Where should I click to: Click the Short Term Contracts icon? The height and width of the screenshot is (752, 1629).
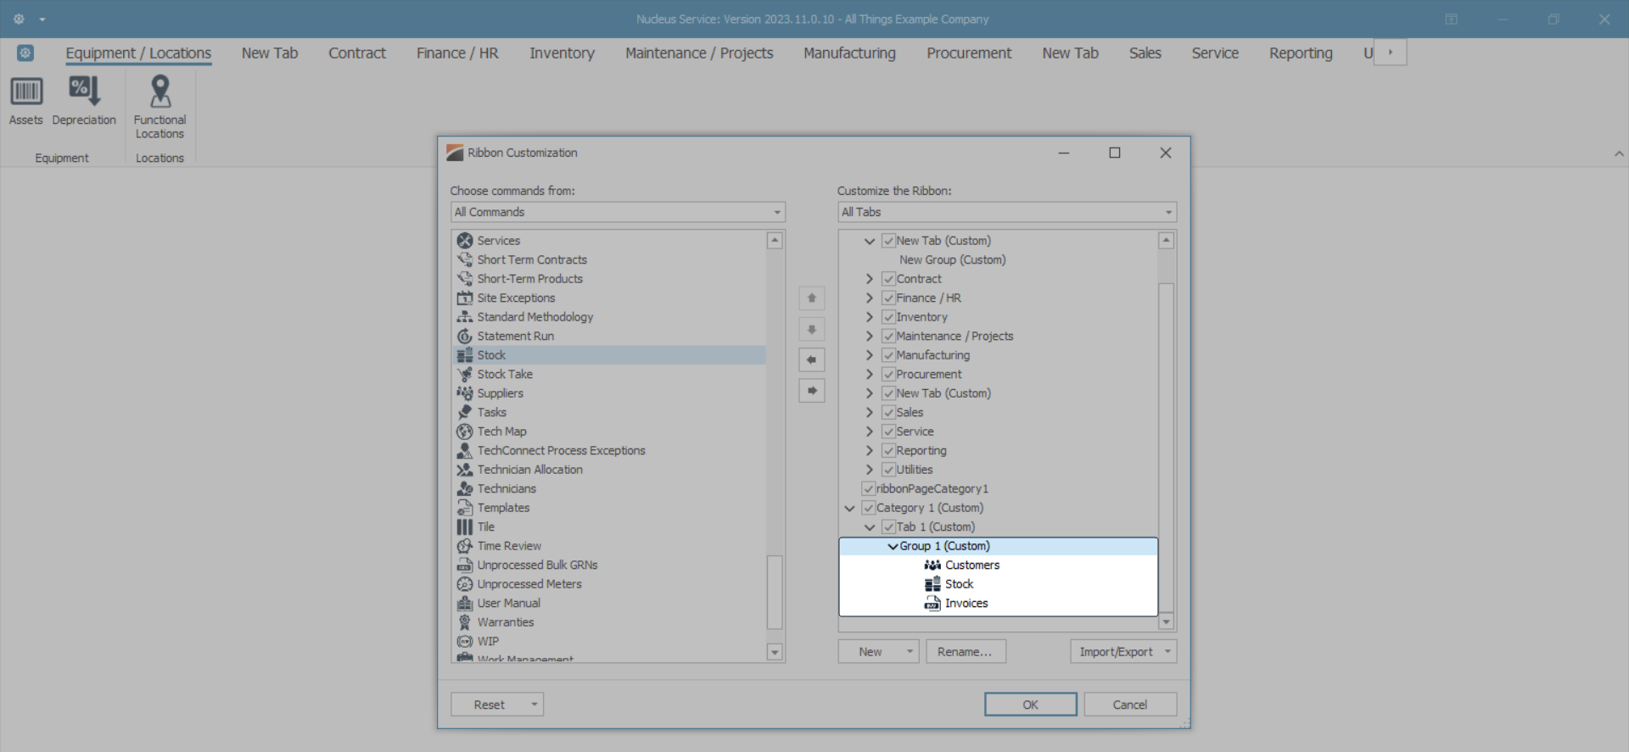click(x=465, y=259)
